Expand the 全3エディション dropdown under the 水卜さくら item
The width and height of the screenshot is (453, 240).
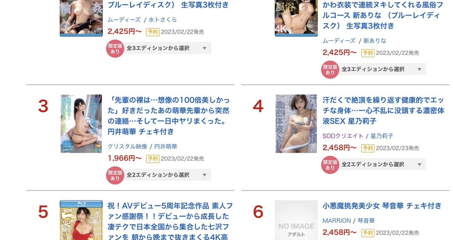167,48
